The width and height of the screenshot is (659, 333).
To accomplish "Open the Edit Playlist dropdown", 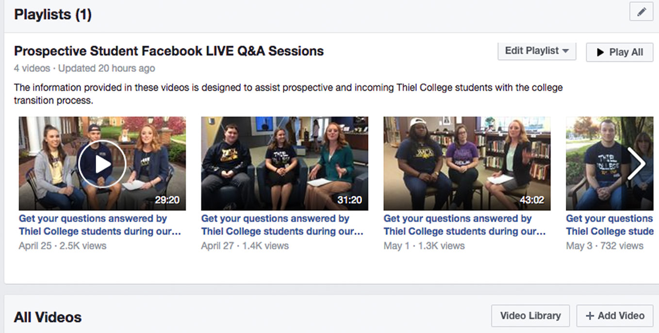I will point(537,51).
